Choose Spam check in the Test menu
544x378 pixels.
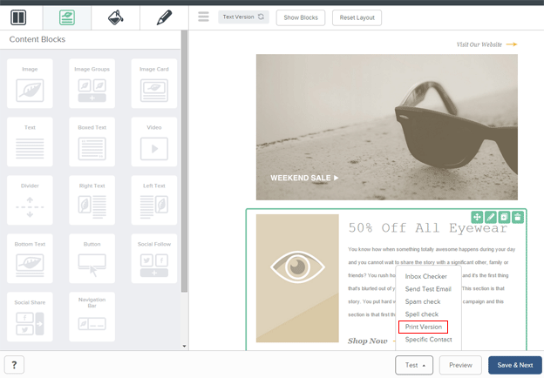pyautogui.click(x=423, y=301)
